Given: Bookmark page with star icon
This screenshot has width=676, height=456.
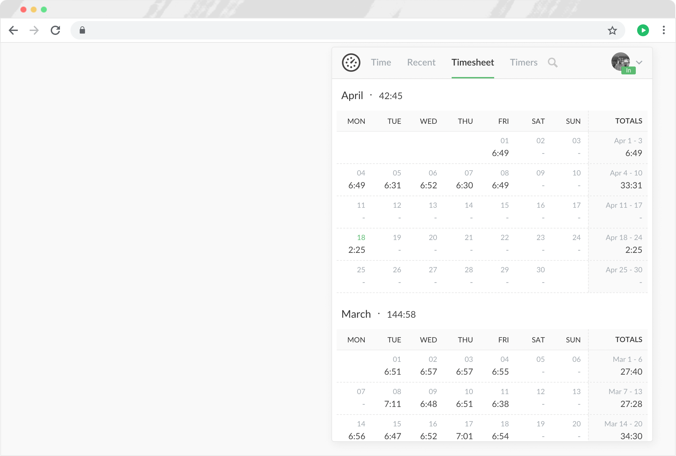Looking at the screenshot, I should tap(612, 31).
